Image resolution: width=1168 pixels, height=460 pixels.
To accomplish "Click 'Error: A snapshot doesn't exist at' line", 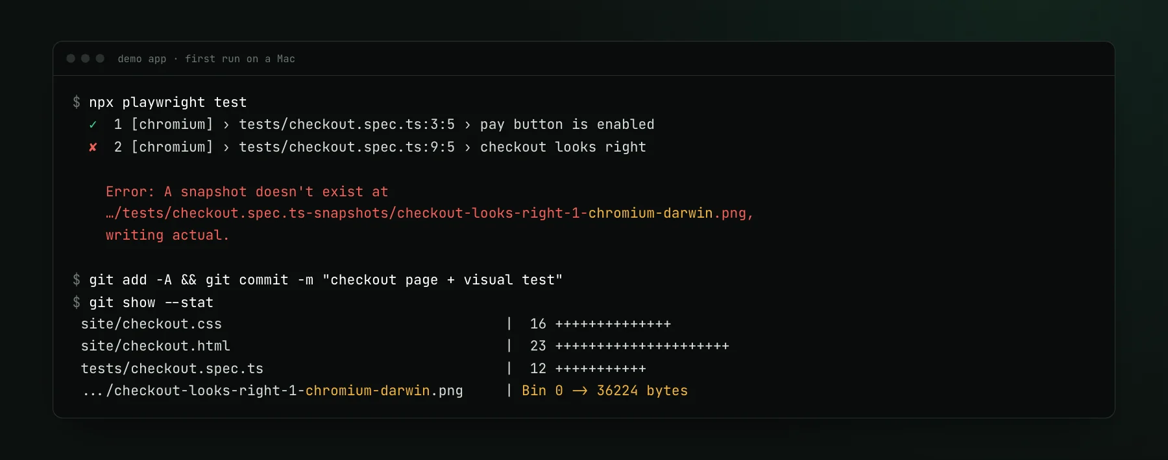I will click(247, 192).
